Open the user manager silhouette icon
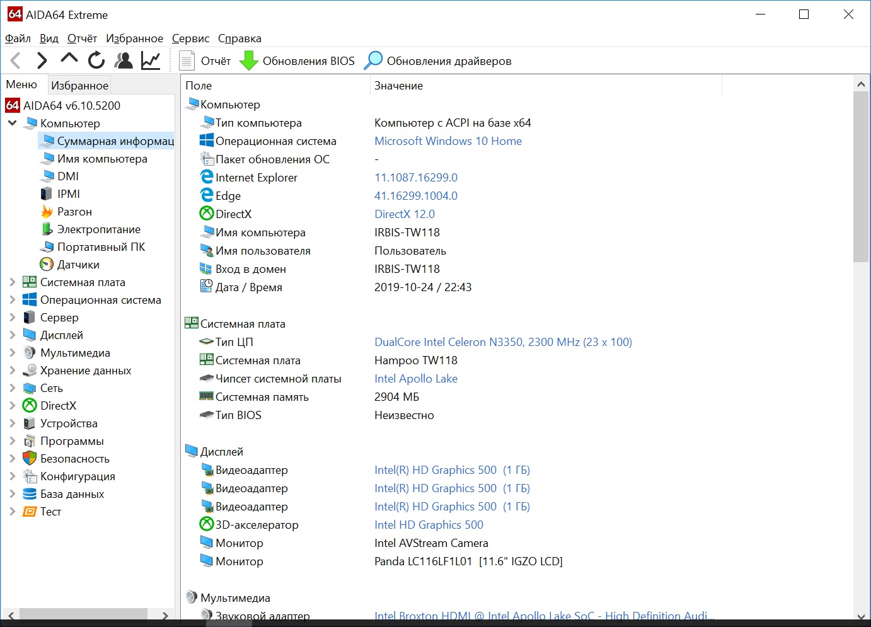The width and height of the screenshot is (871, 627). pos(124,60)
